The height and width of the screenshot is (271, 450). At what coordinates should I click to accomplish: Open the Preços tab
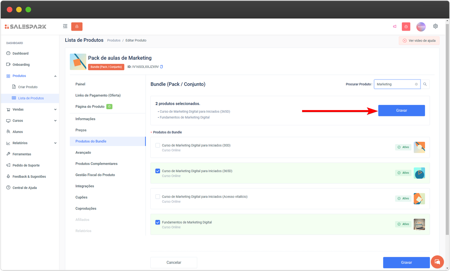click(x=81, y=130)
